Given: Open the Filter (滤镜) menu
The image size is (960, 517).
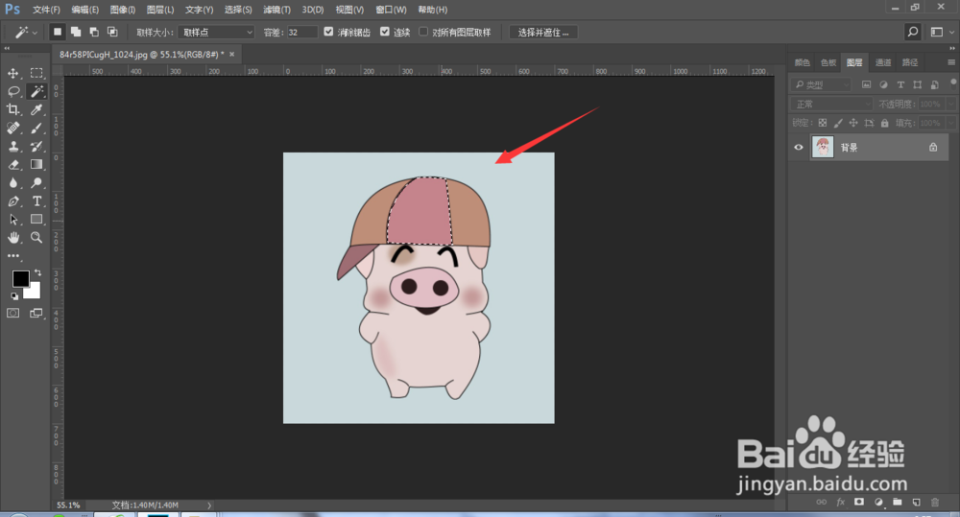Looking at the screenshot, I should (x=276, y=10).
